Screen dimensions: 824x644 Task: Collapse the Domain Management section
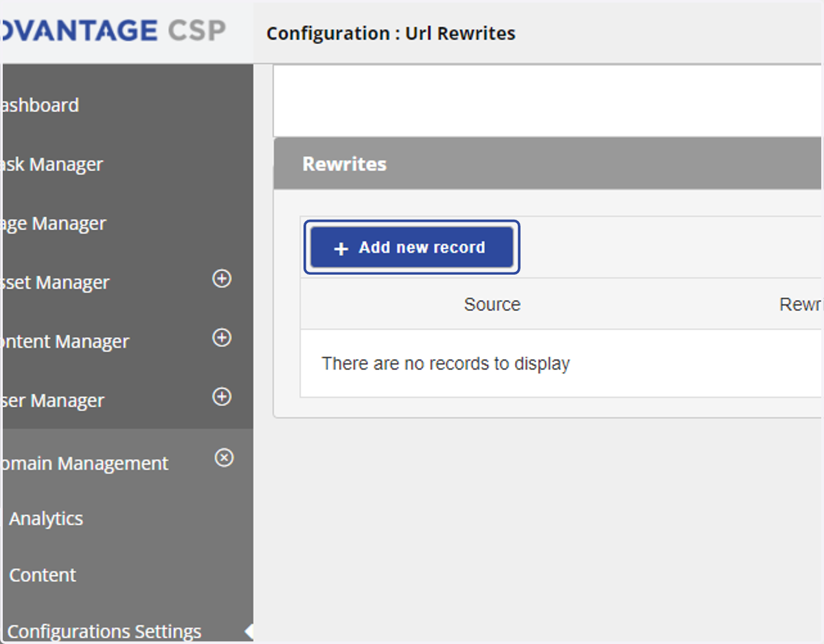coord(225,457)
